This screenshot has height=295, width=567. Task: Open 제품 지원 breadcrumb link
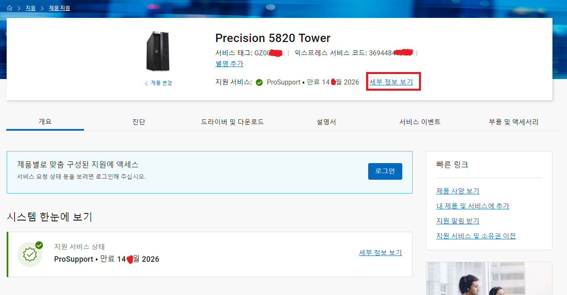[59, 8]
